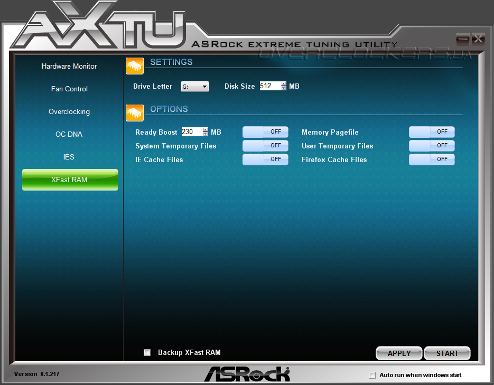Click the IE Cache Files label
494x385 pixels.
point(159,159)
